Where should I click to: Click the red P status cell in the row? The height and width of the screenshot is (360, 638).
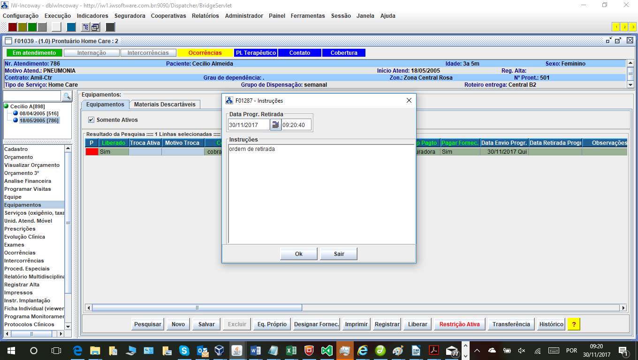92,152
